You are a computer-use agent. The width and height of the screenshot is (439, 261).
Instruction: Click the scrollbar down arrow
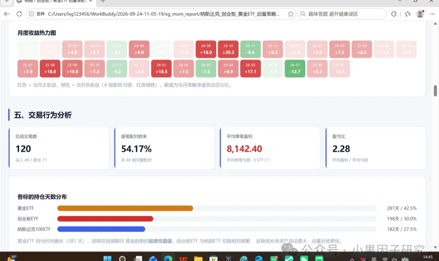pyautogui.click(x=435, y=247)
